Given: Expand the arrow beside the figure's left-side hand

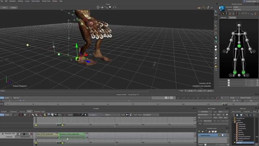Looking at the screenshot, I should click(x=224, y=52).
